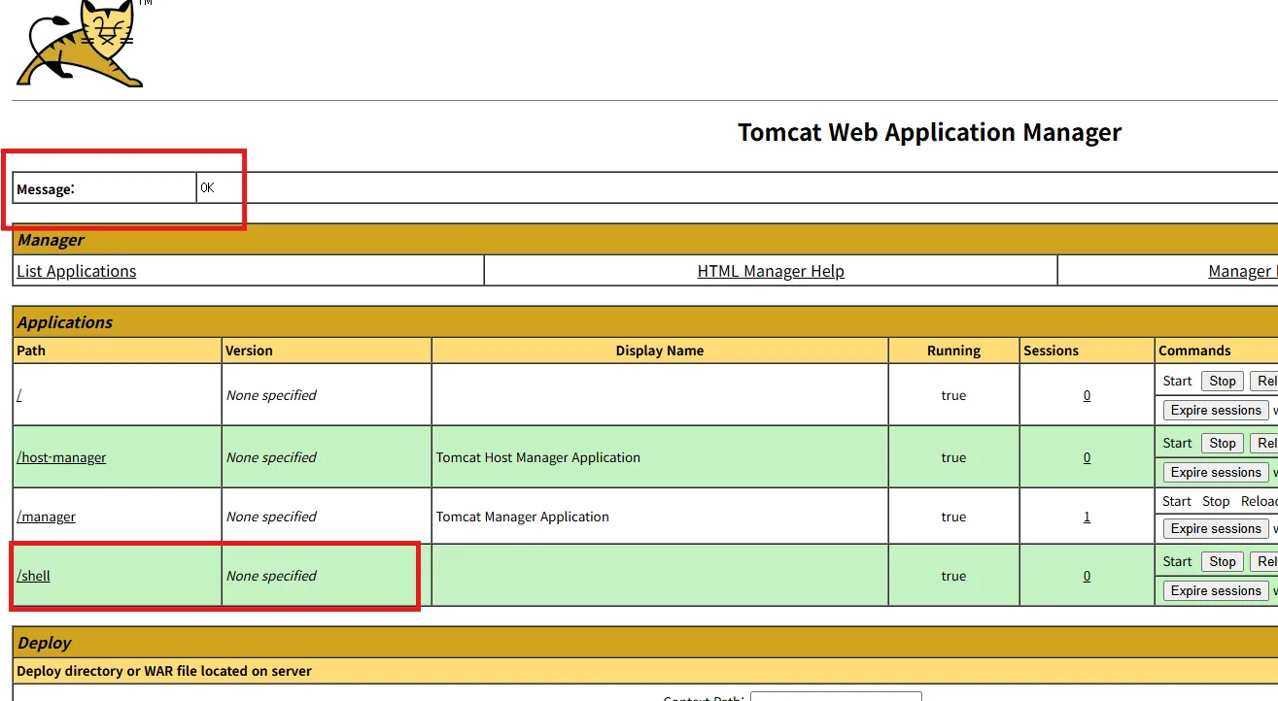1278x701 pixels.
Task: Click the "true" running value for /host-manager
Action: coord(953,457)
